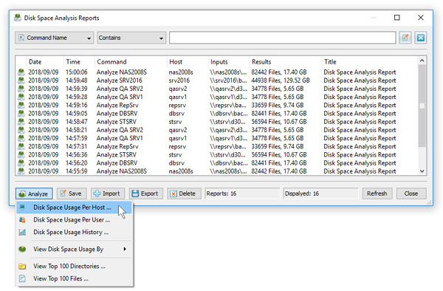Click the report icon for Analyze SRV2016 row

[21, 81]
